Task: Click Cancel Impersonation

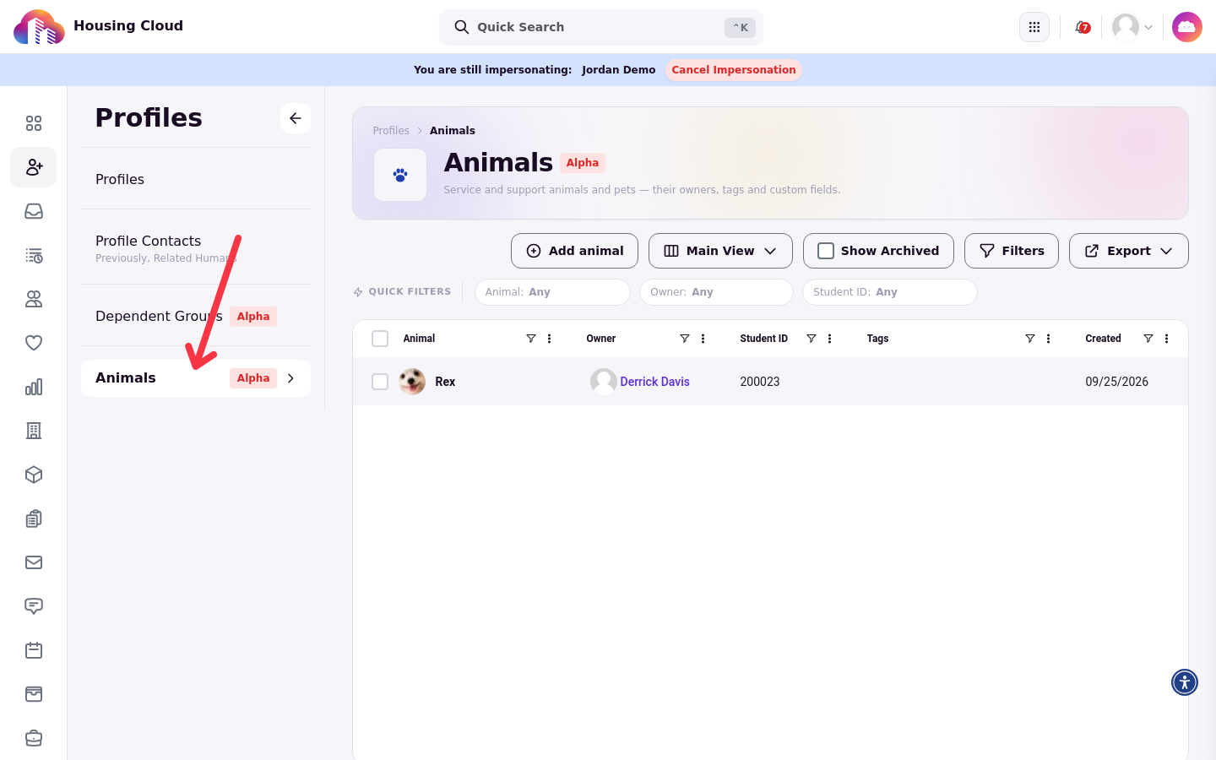Action: click(734, 70)
